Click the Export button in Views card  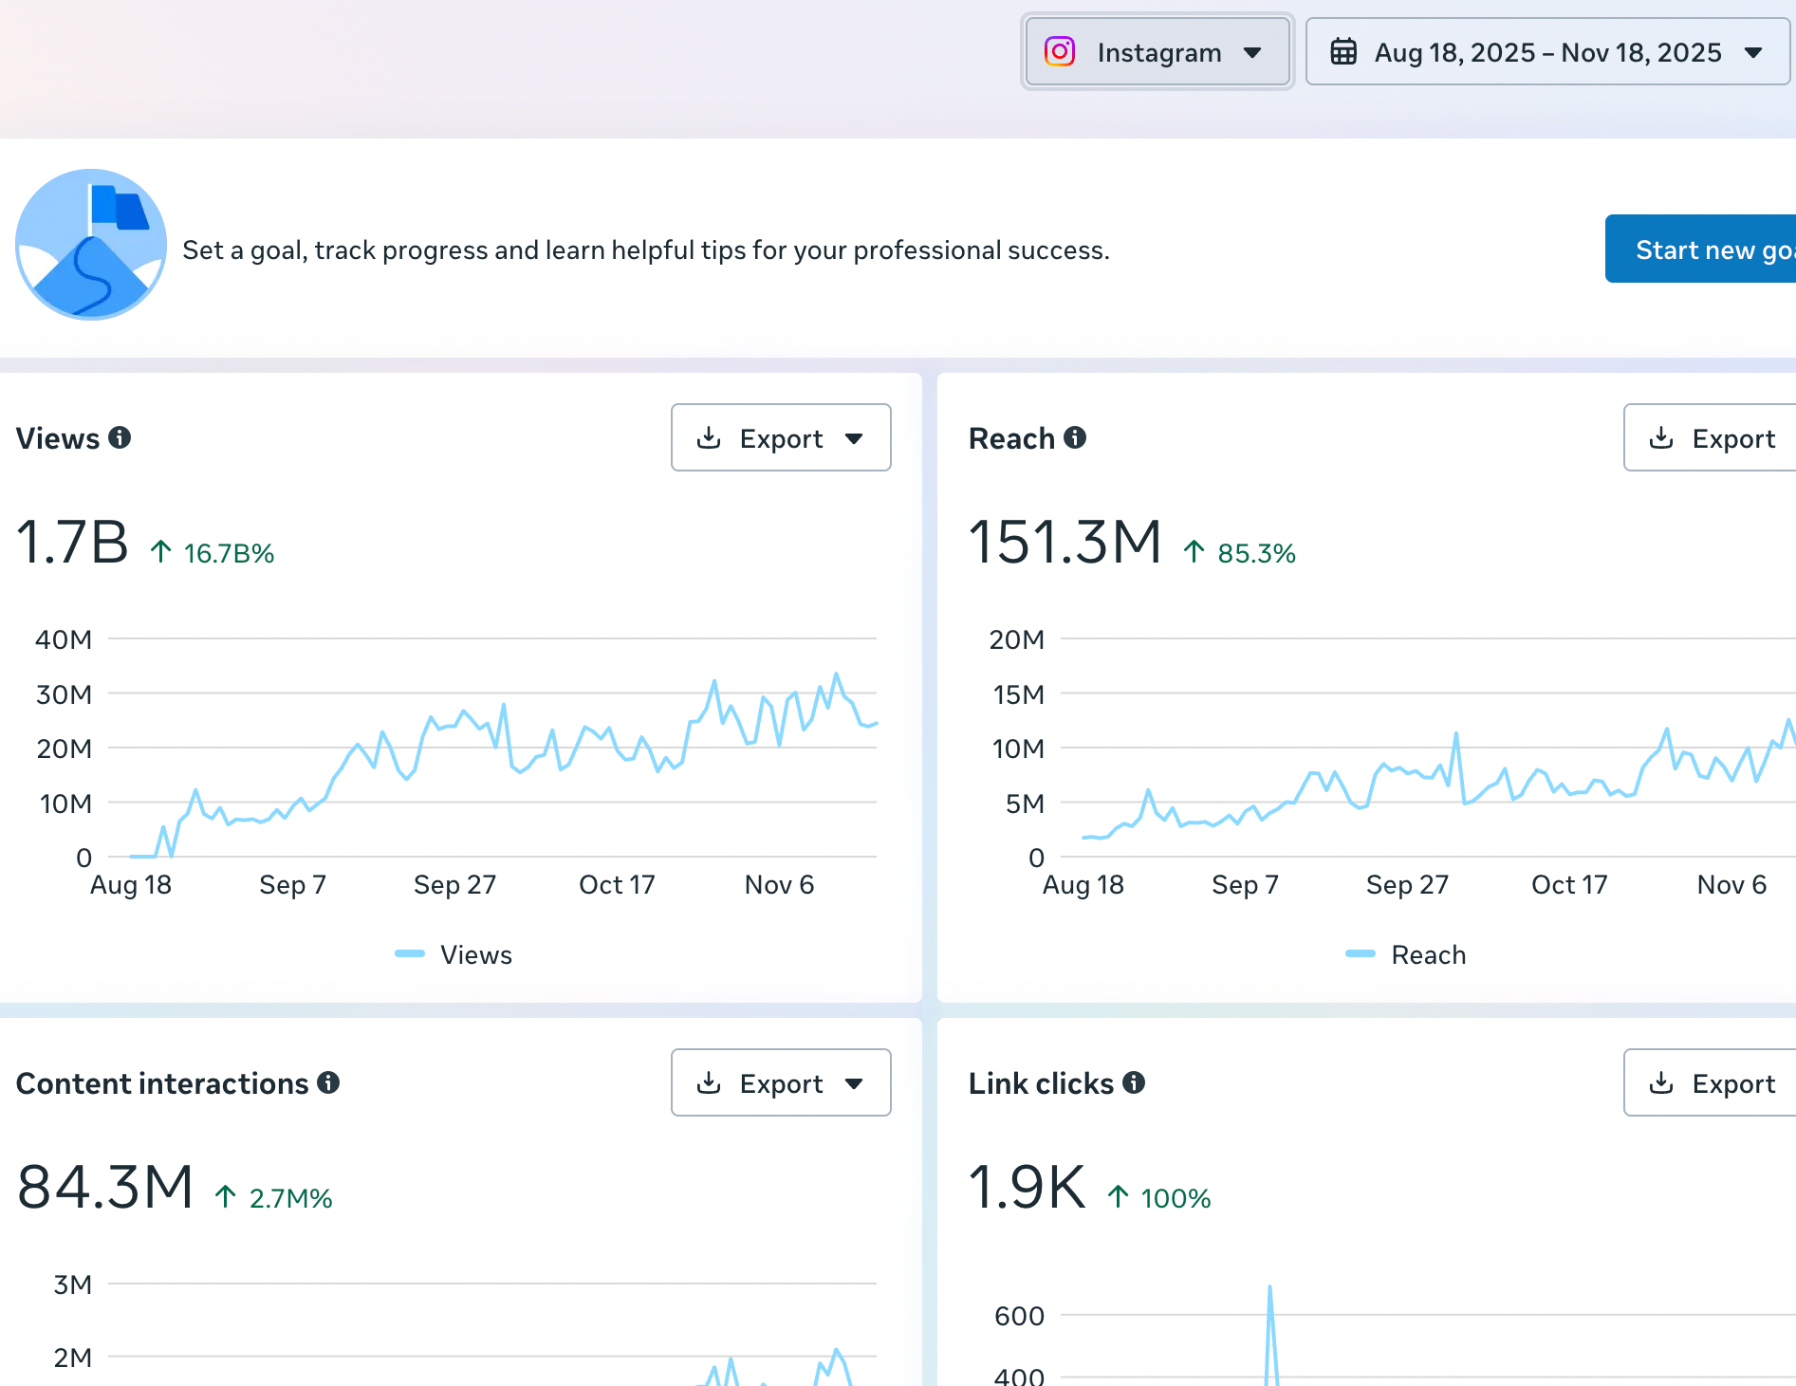click(781, 437)
